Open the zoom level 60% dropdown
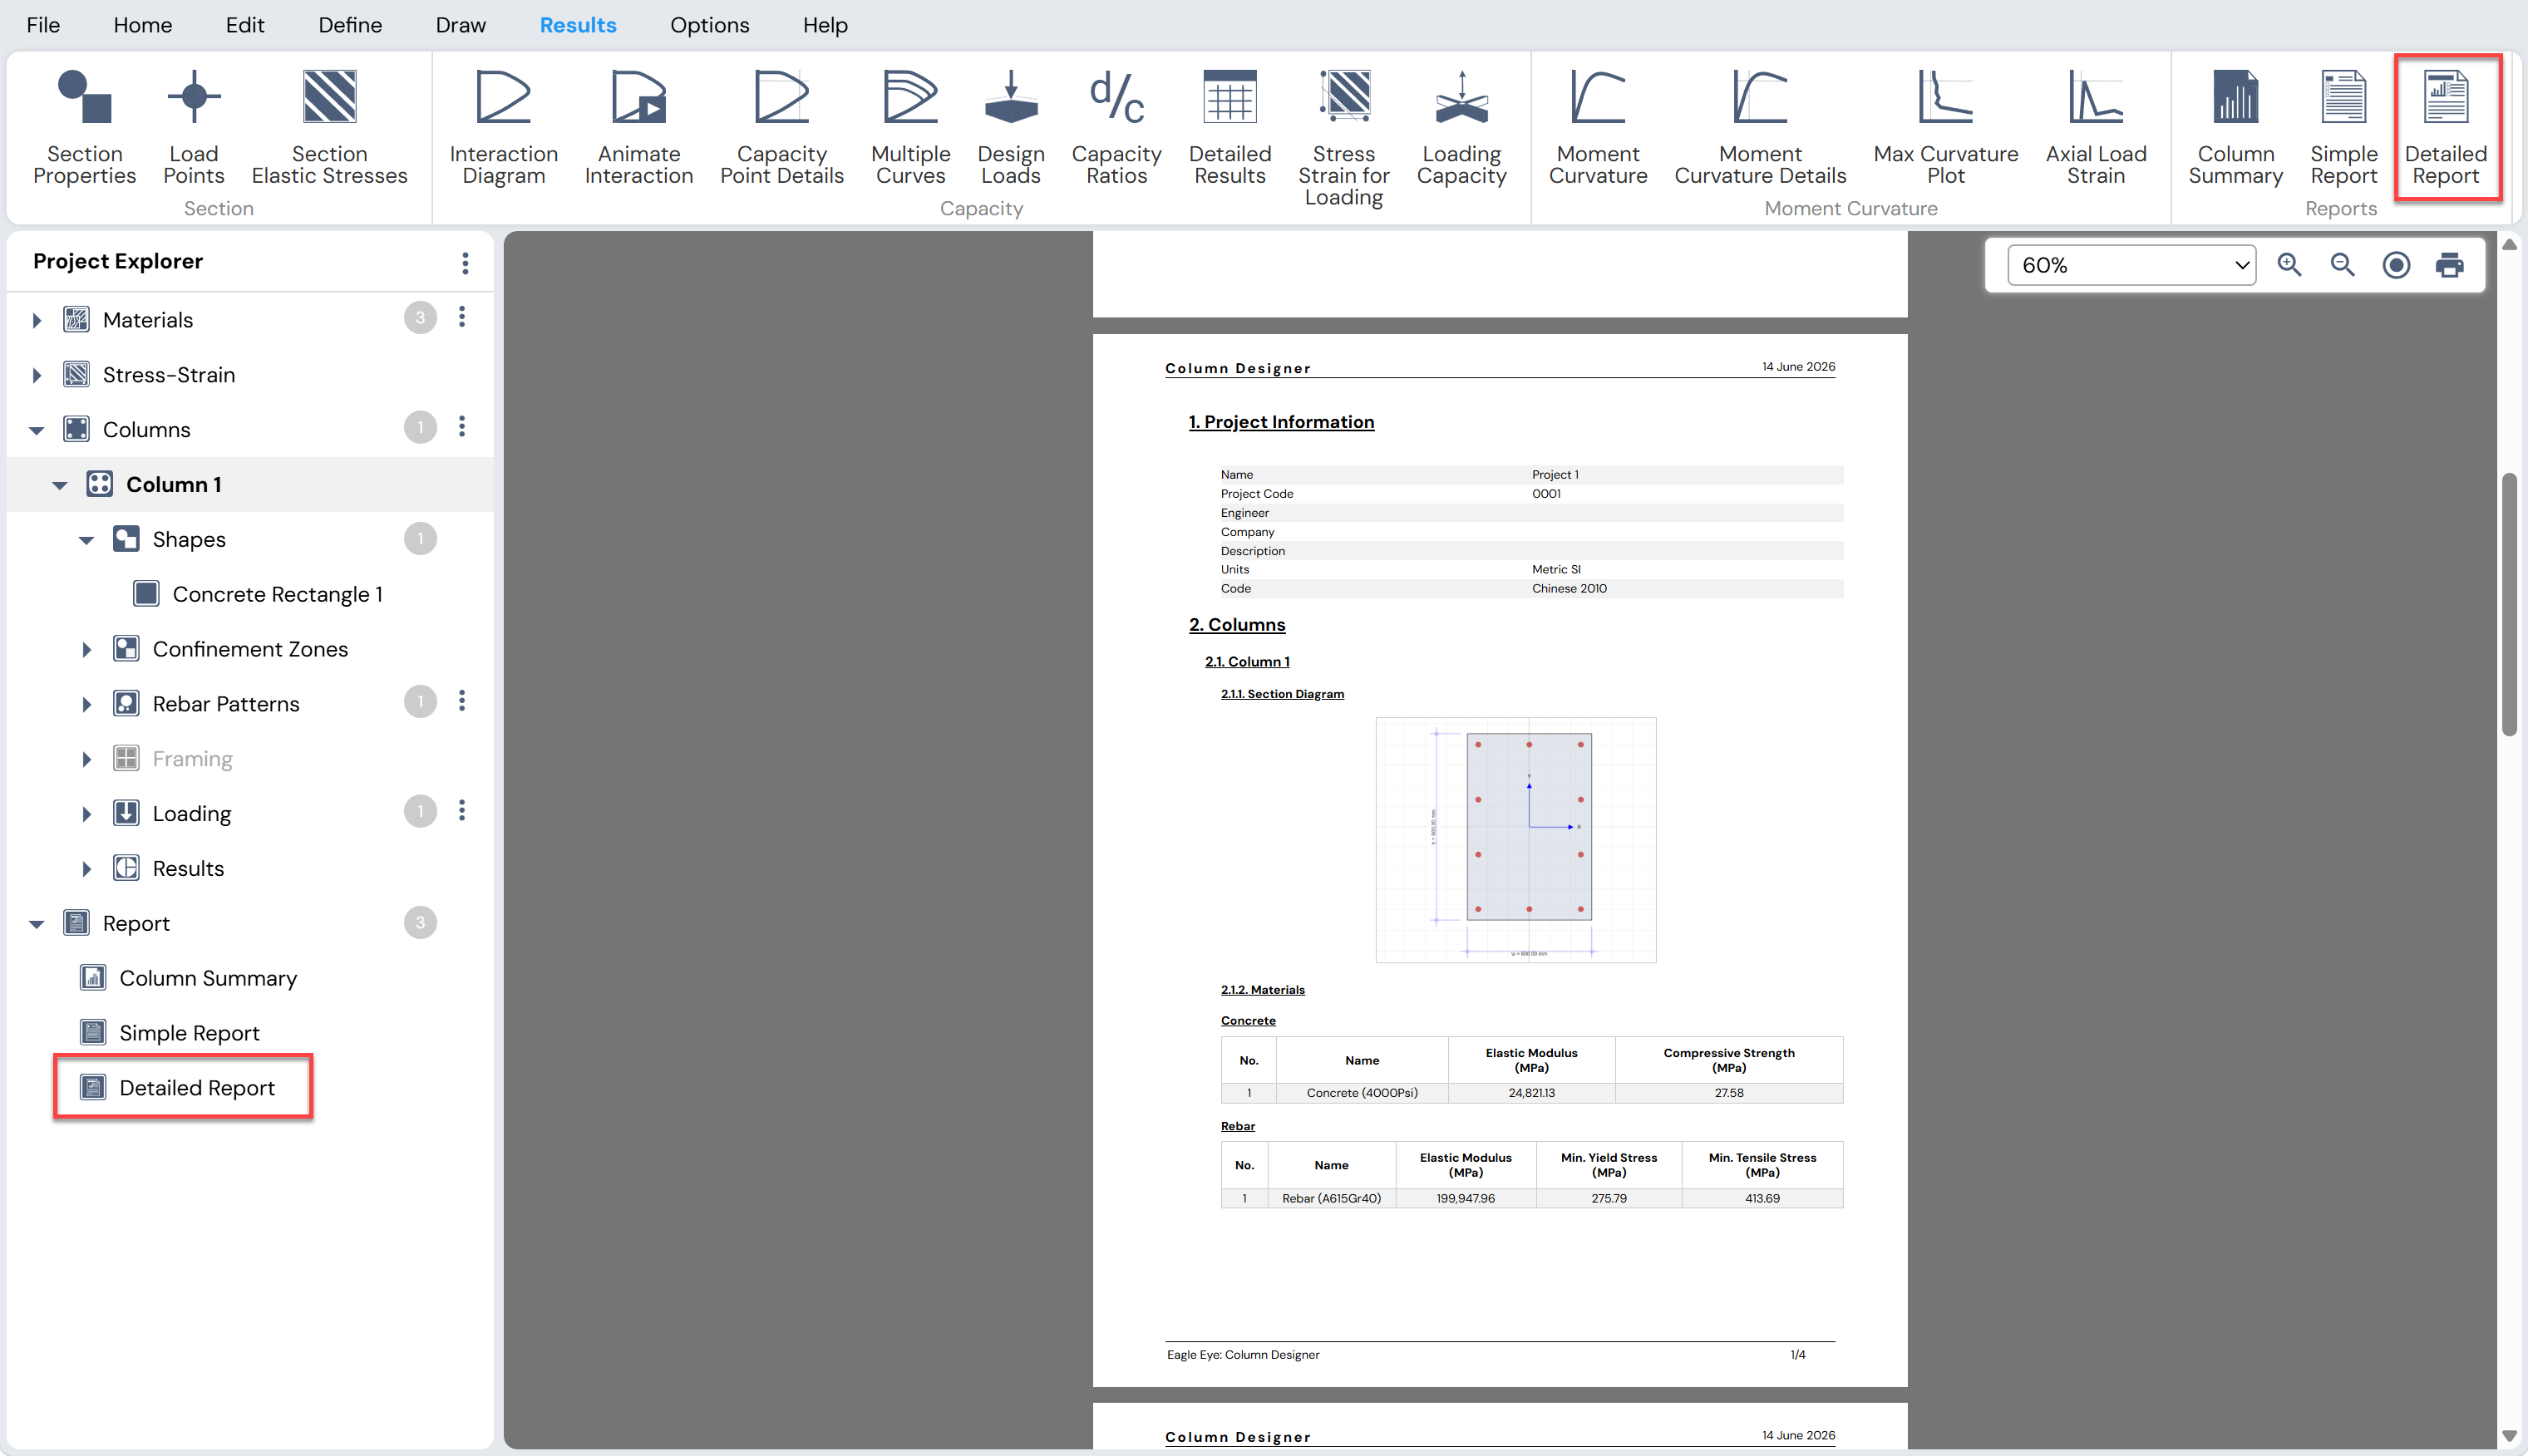 (x=2131, y=265)
